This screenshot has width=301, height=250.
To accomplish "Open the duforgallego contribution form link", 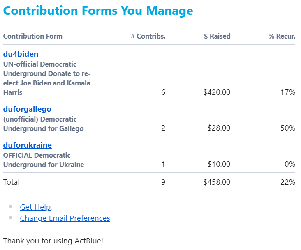I will [x=27, y=109].
